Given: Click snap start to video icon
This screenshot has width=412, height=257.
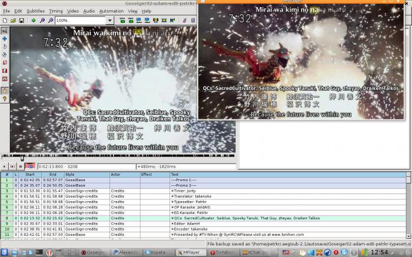Looking at the screenshot, I should (x=139, y=20).
